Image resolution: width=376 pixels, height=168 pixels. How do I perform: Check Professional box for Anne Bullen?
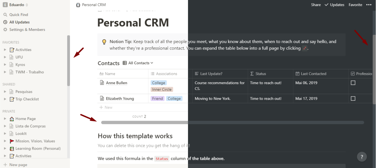(353, 83)
